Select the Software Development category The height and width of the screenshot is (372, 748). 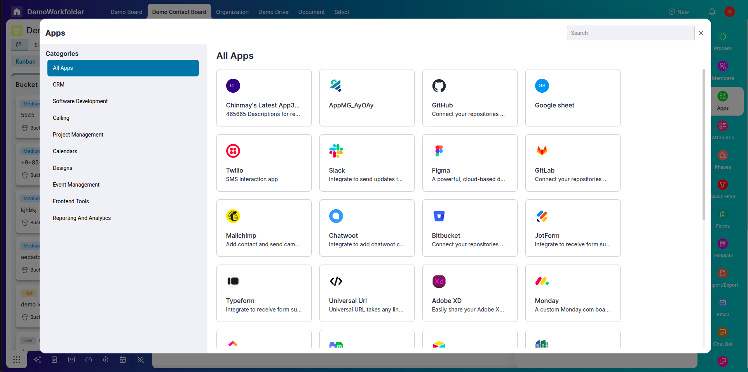(x=123, y=101)
